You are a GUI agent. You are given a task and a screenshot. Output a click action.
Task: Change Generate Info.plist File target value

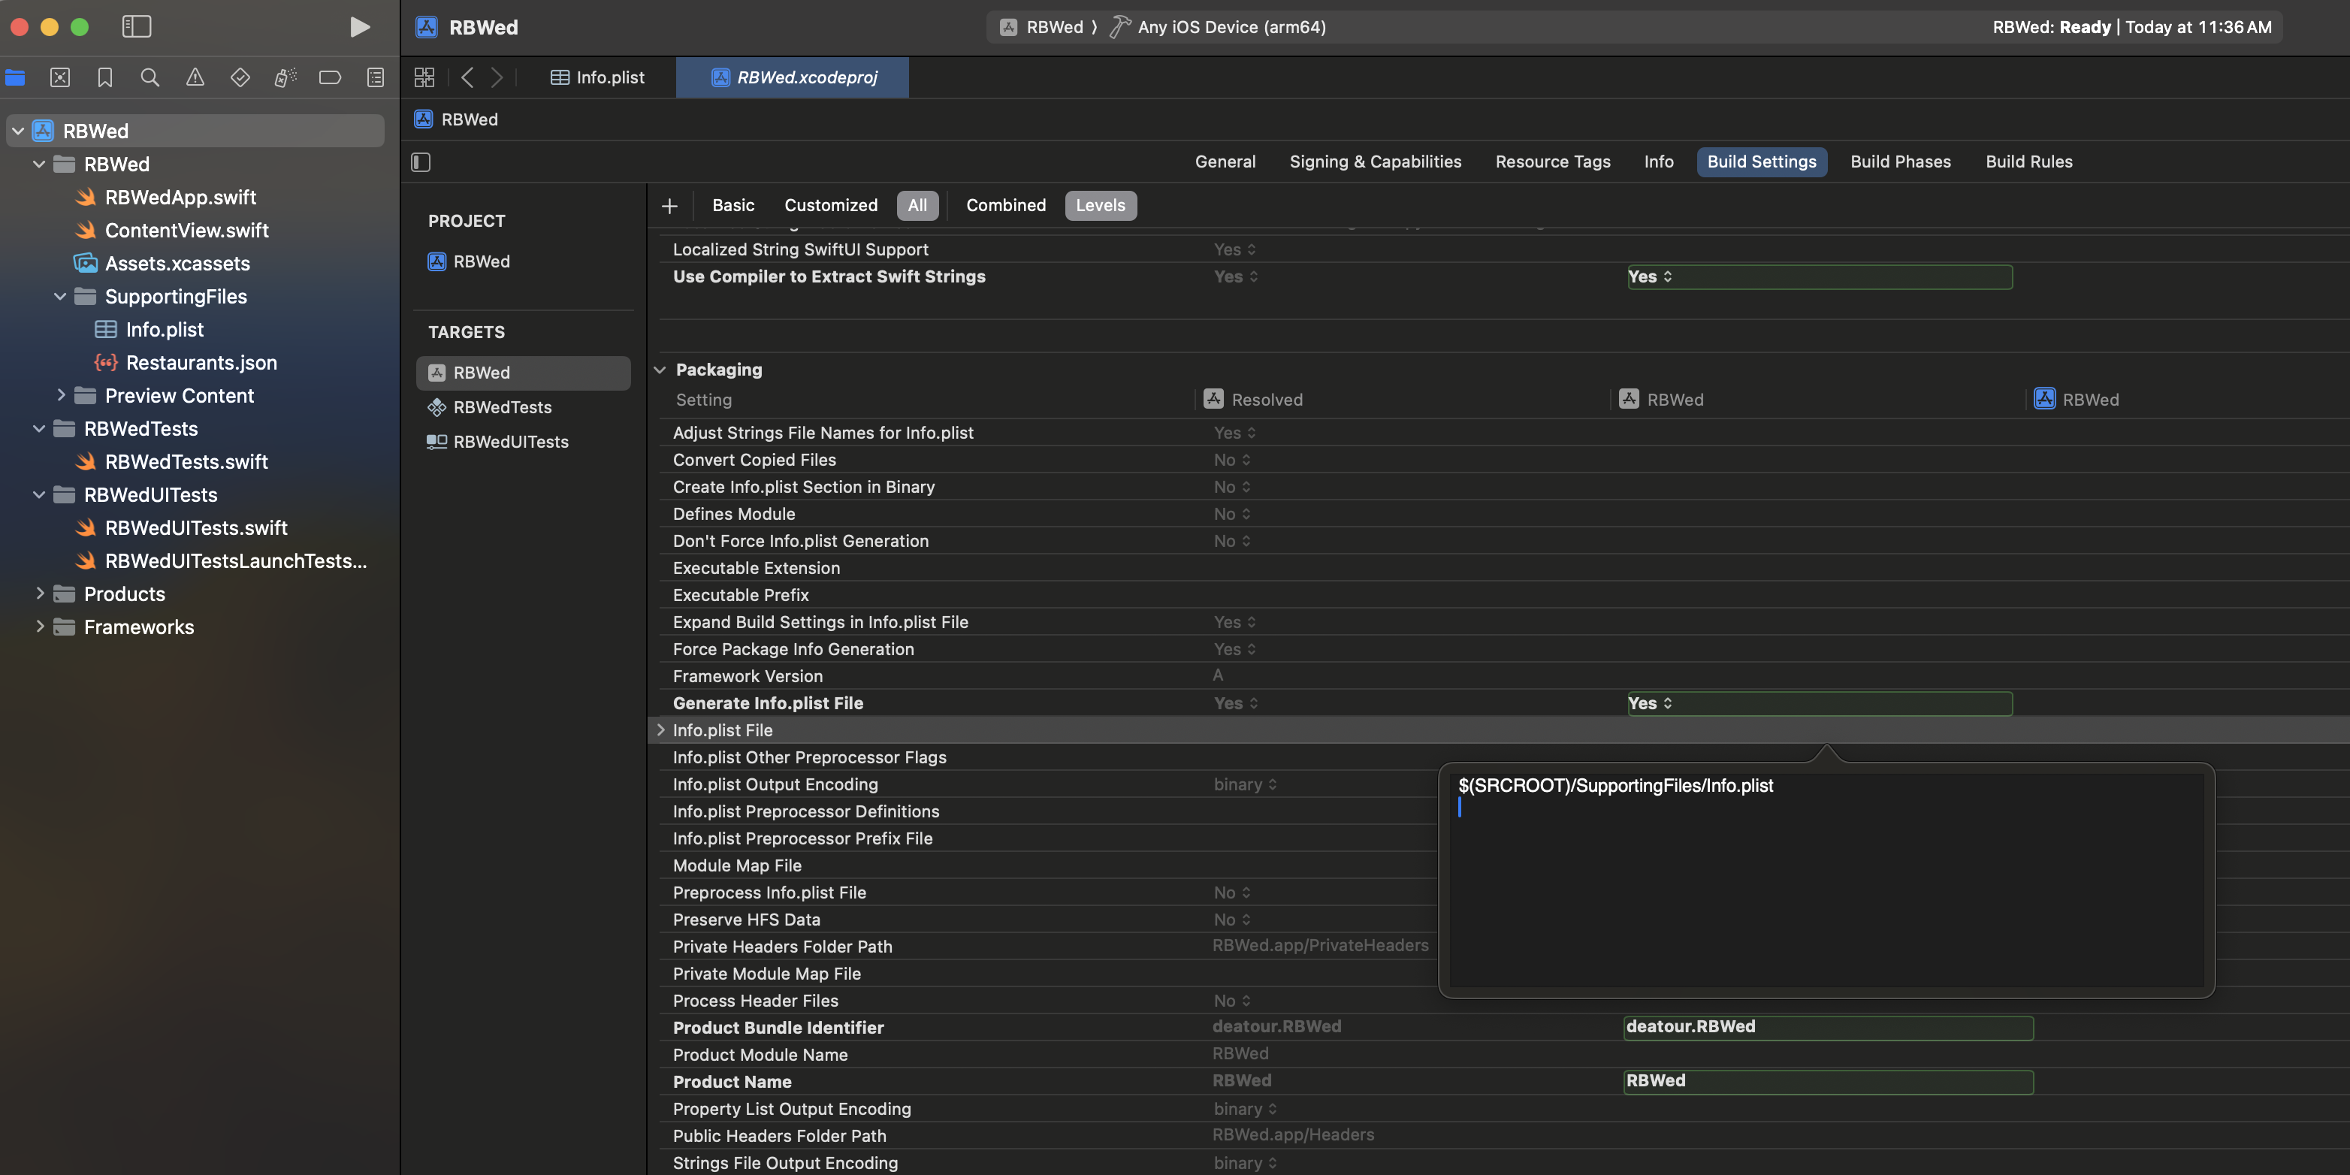pyautogui.click(x=1819, y=703)
